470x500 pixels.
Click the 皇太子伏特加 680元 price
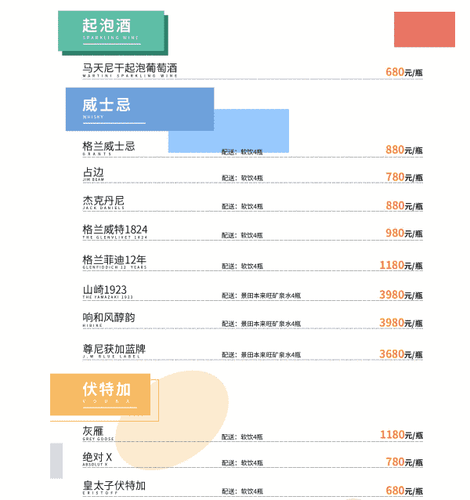(x=404, y=491)
